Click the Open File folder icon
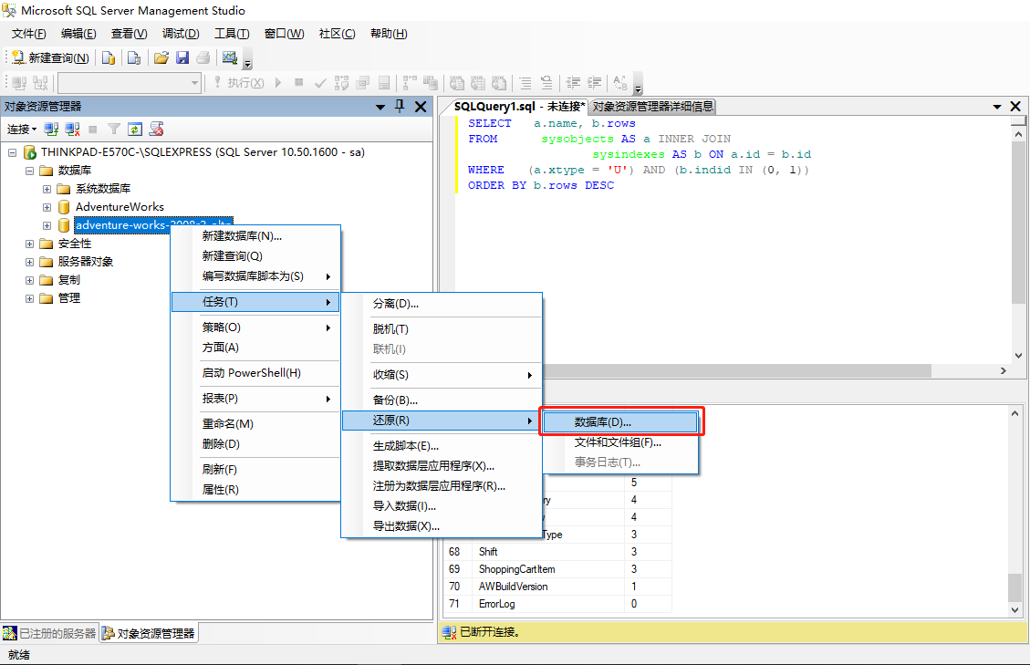The height and width of the screenshot is (665, 1030). 161,57
